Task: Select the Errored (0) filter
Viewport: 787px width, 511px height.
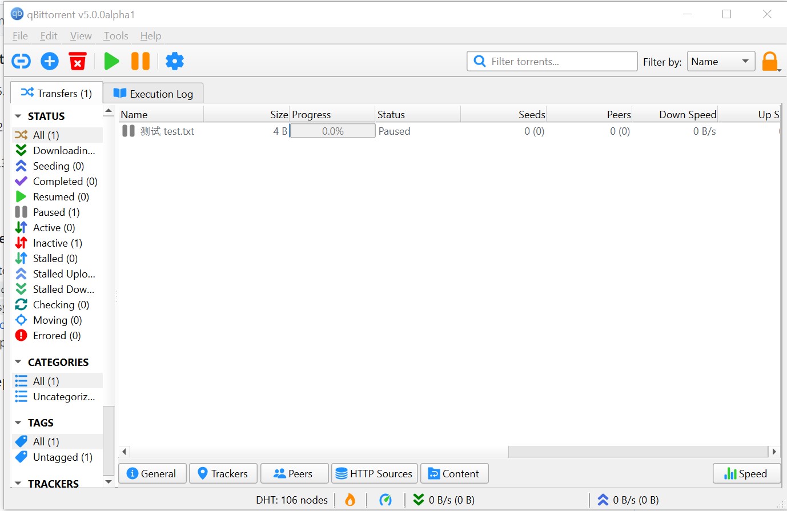Action: (57, 336)
